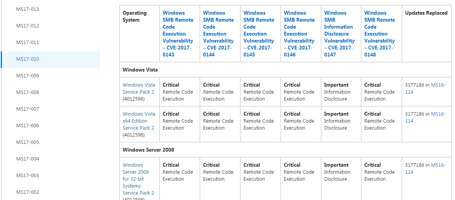Follow the CVE-2017-0144 column header link
455x200 pixels.
[218, 34]
